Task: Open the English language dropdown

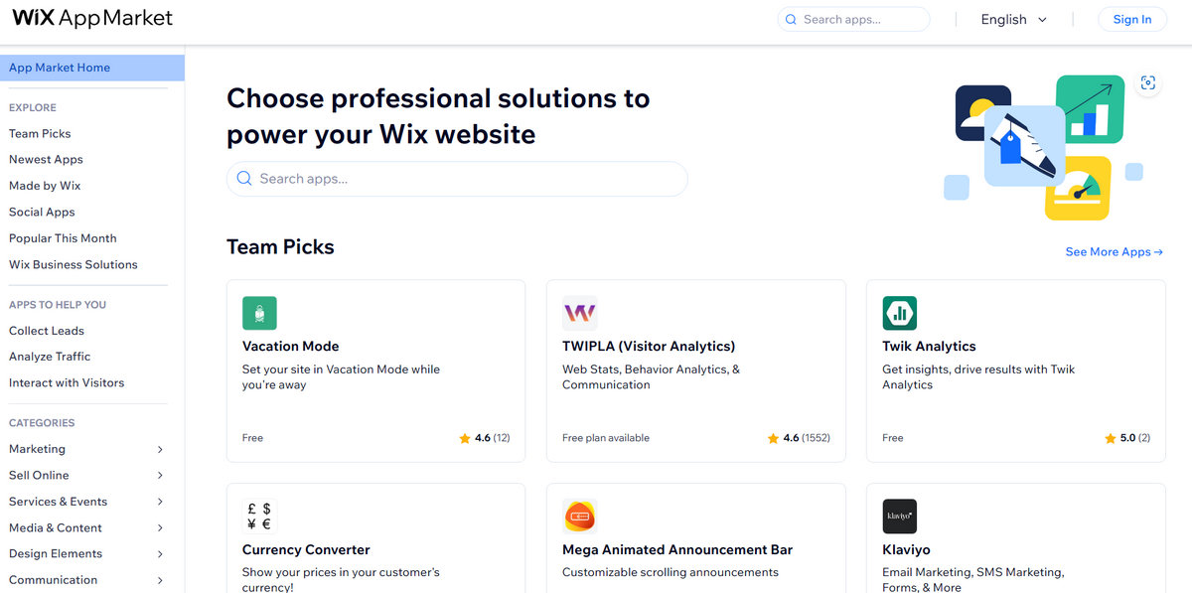Action: point(1013,20)
